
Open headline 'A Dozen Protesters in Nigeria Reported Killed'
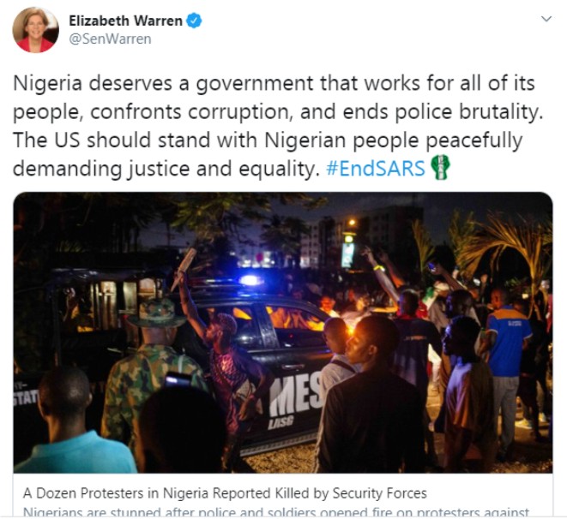pyautogui.click(x=225, y=493)
